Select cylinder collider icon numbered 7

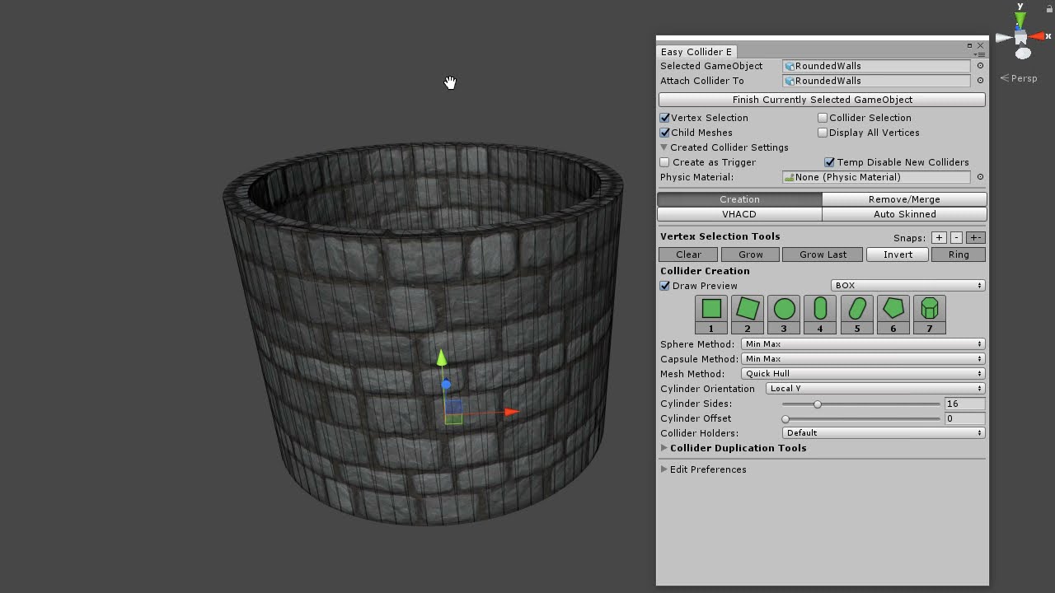click(x=929, y=315)
